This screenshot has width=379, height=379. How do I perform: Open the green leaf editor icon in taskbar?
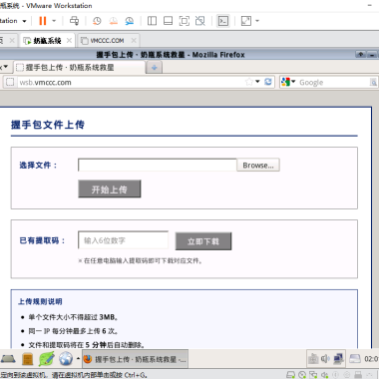(46, 359)
